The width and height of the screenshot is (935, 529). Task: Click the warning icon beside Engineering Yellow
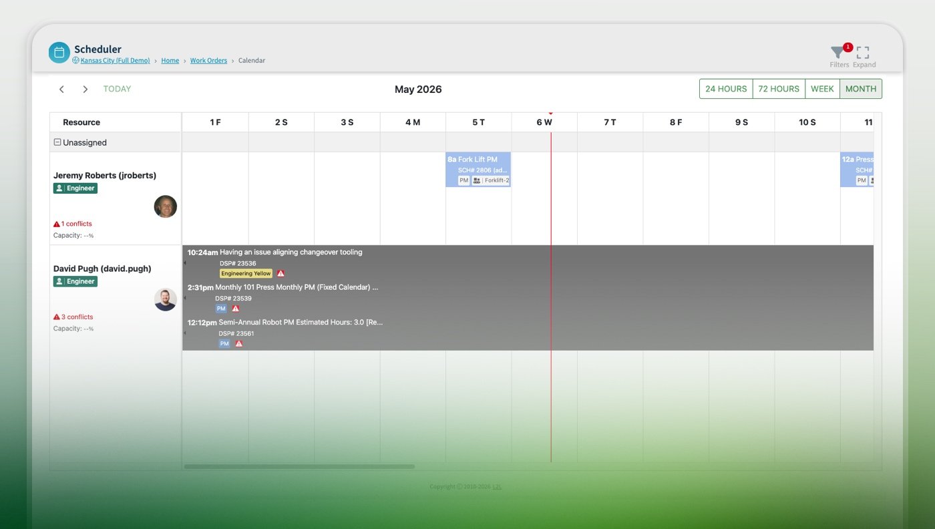point(280,273)
